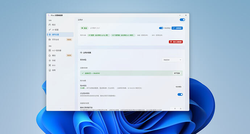Screen dimensions: 250x134
Task: Click the blue sync now button
Action: 177,28
